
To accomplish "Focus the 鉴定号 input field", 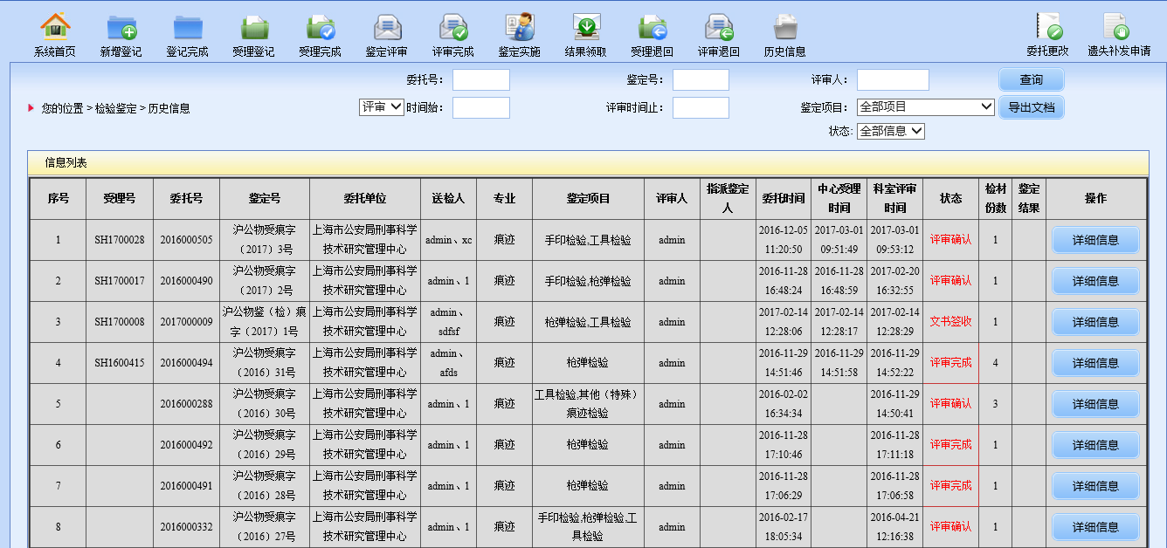I will point(701,80).
